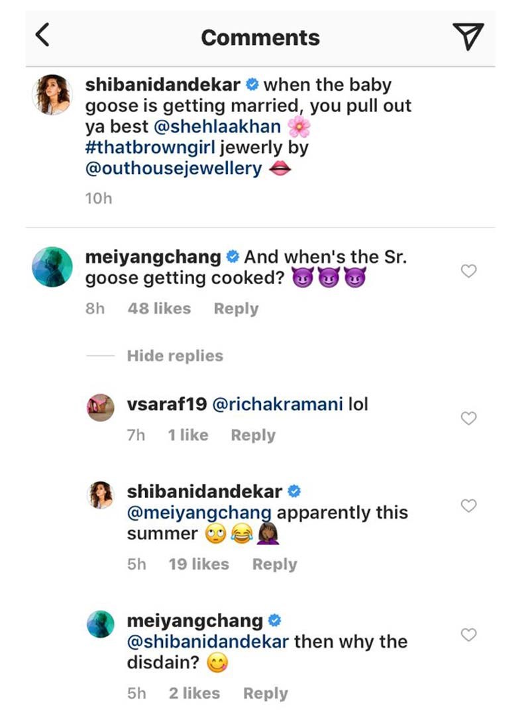Reply to vsaraf19's comment
Screen dimensions: 530x716
(252, 435)
